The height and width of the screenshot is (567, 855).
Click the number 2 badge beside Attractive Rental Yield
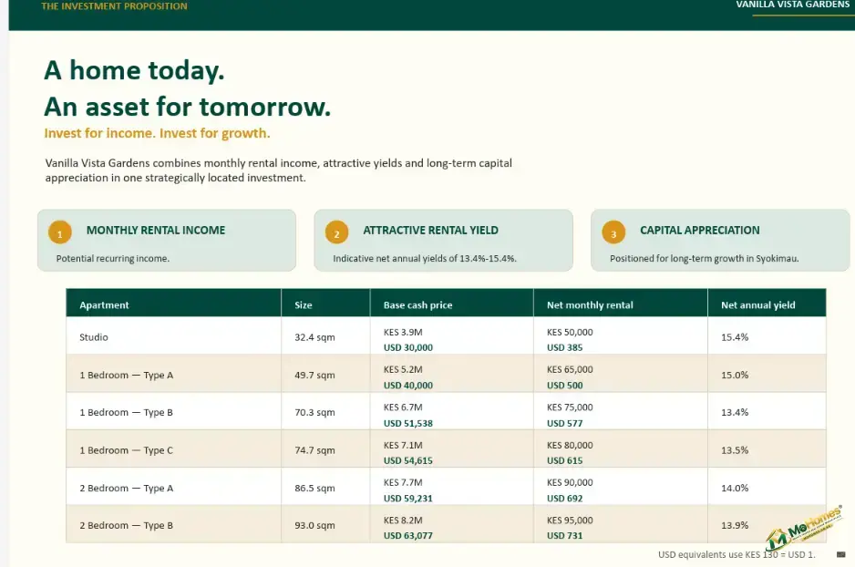(x=337, y=232)
